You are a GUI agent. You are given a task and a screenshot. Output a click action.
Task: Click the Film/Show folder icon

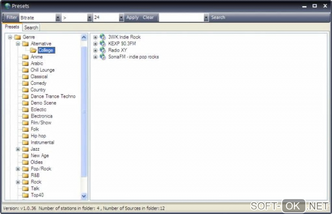tap(25, 122)
